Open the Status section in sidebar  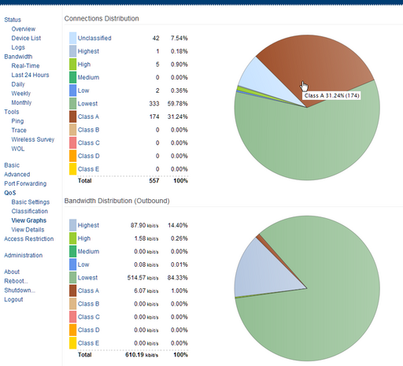click(x=13, y=20)
